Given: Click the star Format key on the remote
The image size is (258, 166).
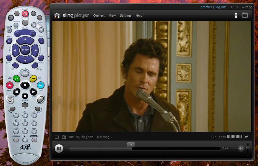Looking at the screenshot, I should pyautogui.click(x=16, y=140).
